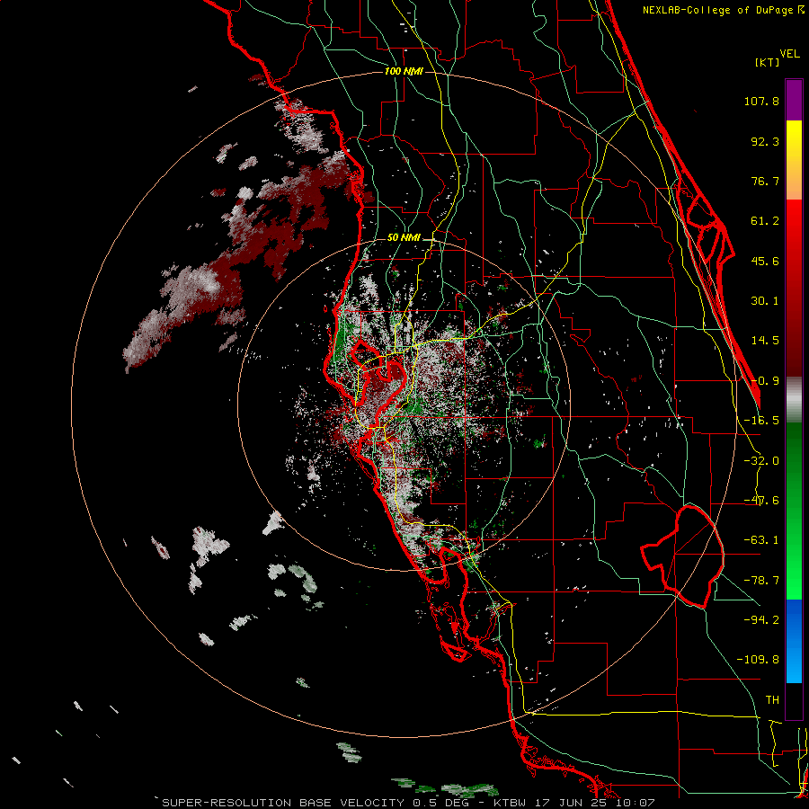Click the 30.1 velocity scale value
809x809 pixels.
[765, 301]
